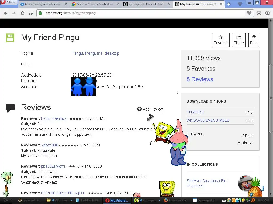
Task: Click the Squidward desktop character
Action: tap(7, 184)
